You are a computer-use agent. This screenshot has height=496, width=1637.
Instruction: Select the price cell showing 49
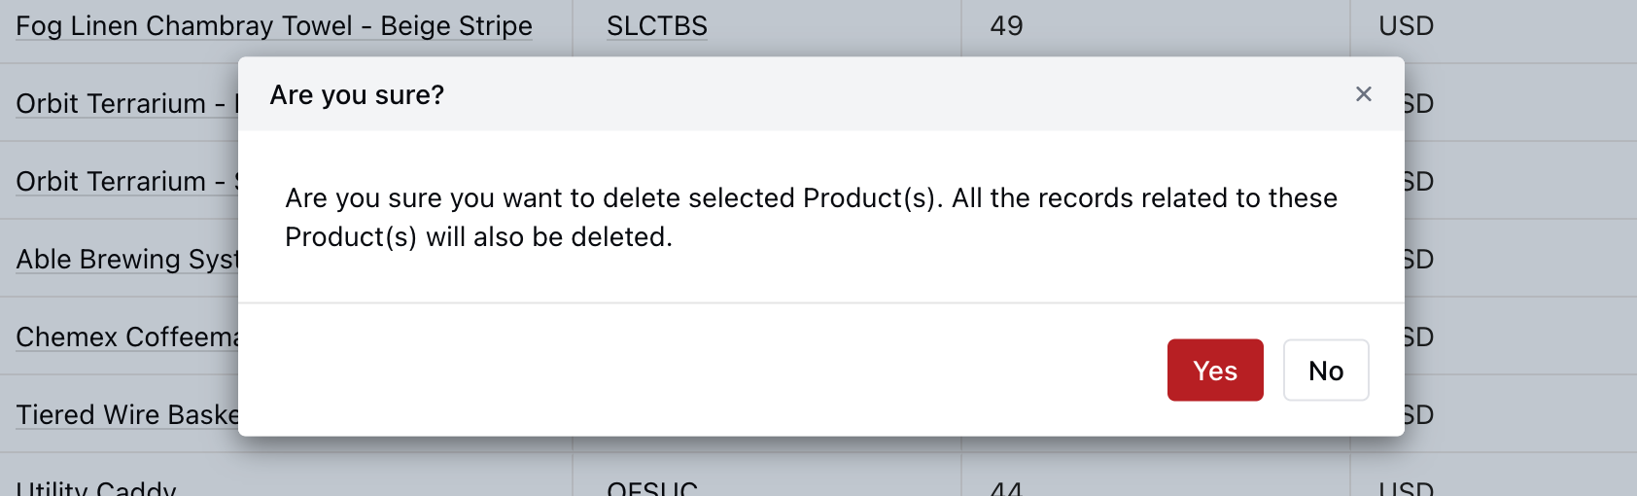1155,26
